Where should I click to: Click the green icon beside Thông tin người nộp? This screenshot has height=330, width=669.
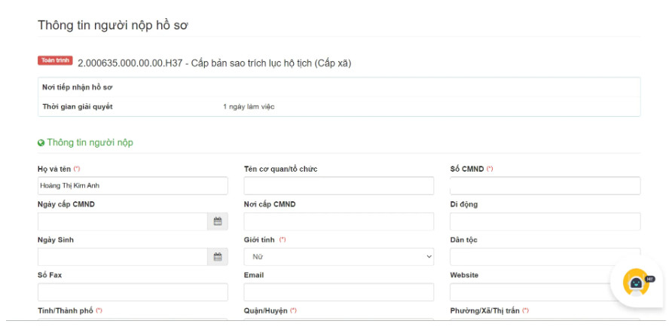(x=41, y=142)
